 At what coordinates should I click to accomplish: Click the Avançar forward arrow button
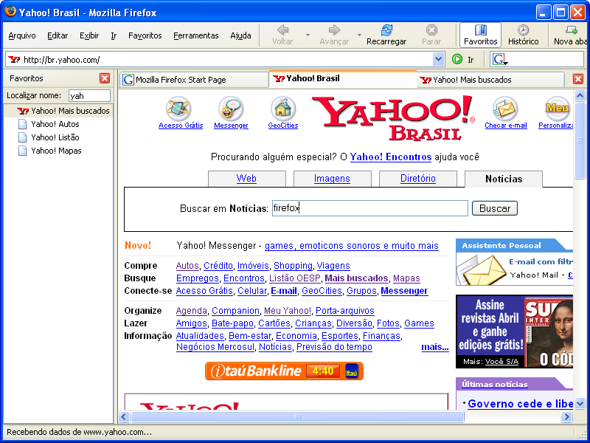pyautogui.click(x=334, y=35)
